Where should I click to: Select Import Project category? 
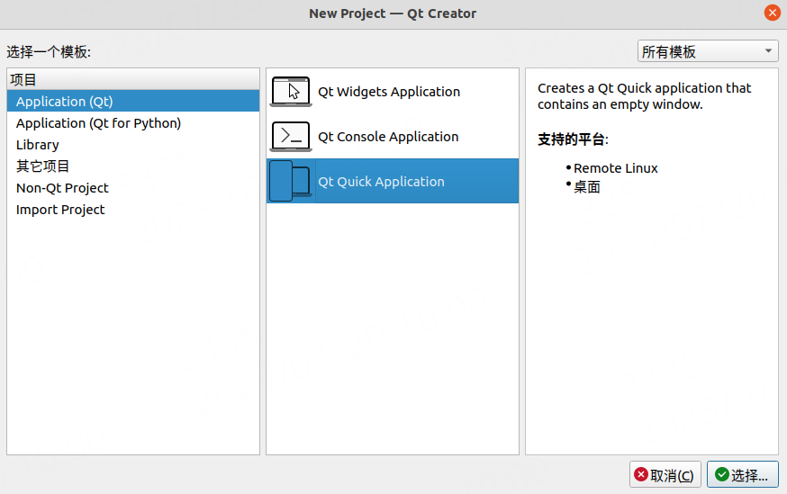point(133,209)
